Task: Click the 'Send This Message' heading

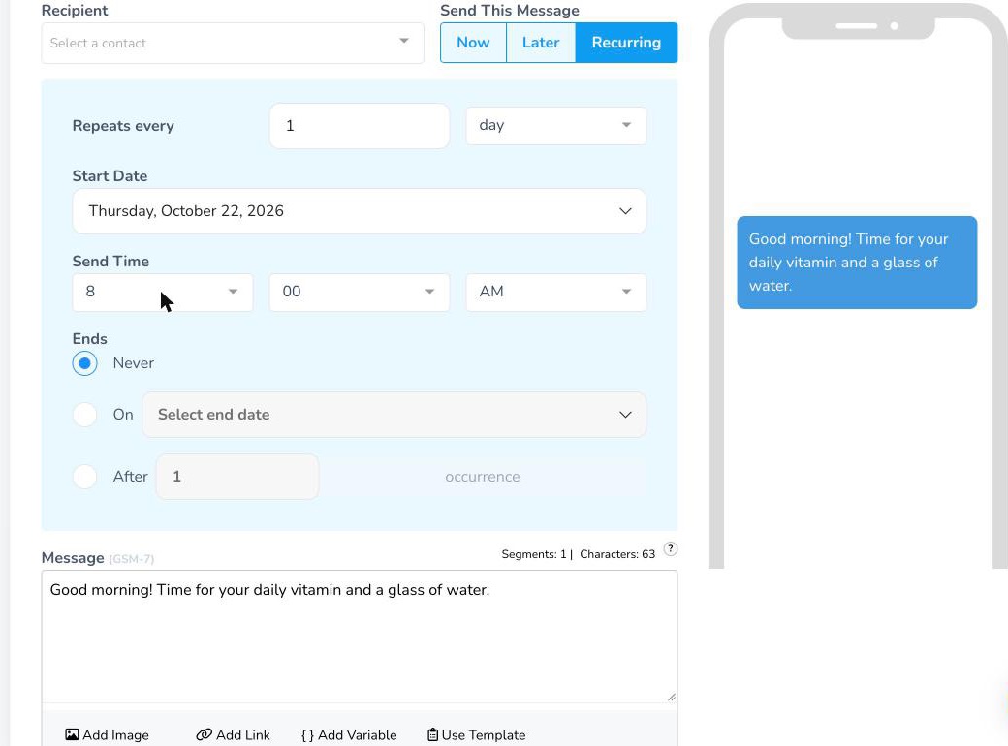Action: click(x=510, y=11)
